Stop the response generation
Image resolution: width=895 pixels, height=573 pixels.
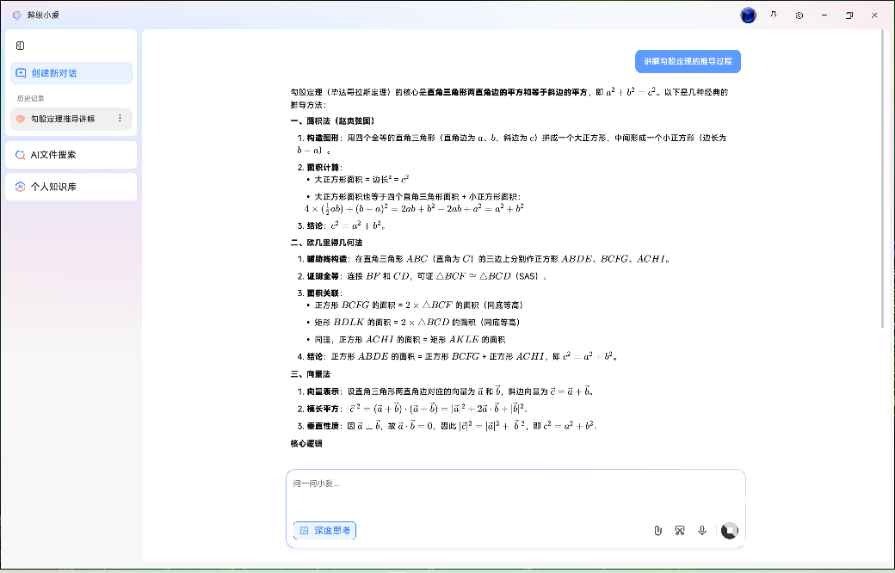coord(729,531)
